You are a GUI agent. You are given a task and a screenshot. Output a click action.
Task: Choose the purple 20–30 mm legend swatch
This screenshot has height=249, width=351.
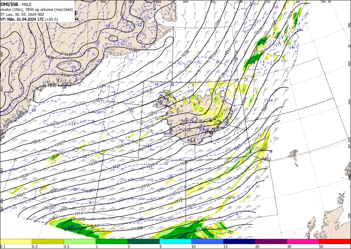271,241
